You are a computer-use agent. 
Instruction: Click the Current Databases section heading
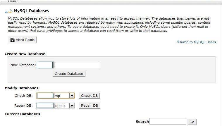(x=22, y=114)
